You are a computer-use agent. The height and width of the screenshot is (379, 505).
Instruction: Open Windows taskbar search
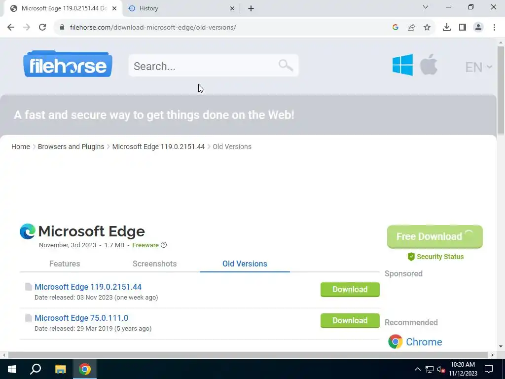coord(36,369)
